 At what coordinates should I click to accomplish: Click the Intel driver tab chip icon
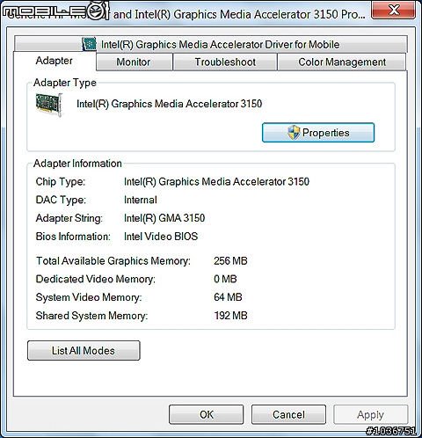coord(89,44)
